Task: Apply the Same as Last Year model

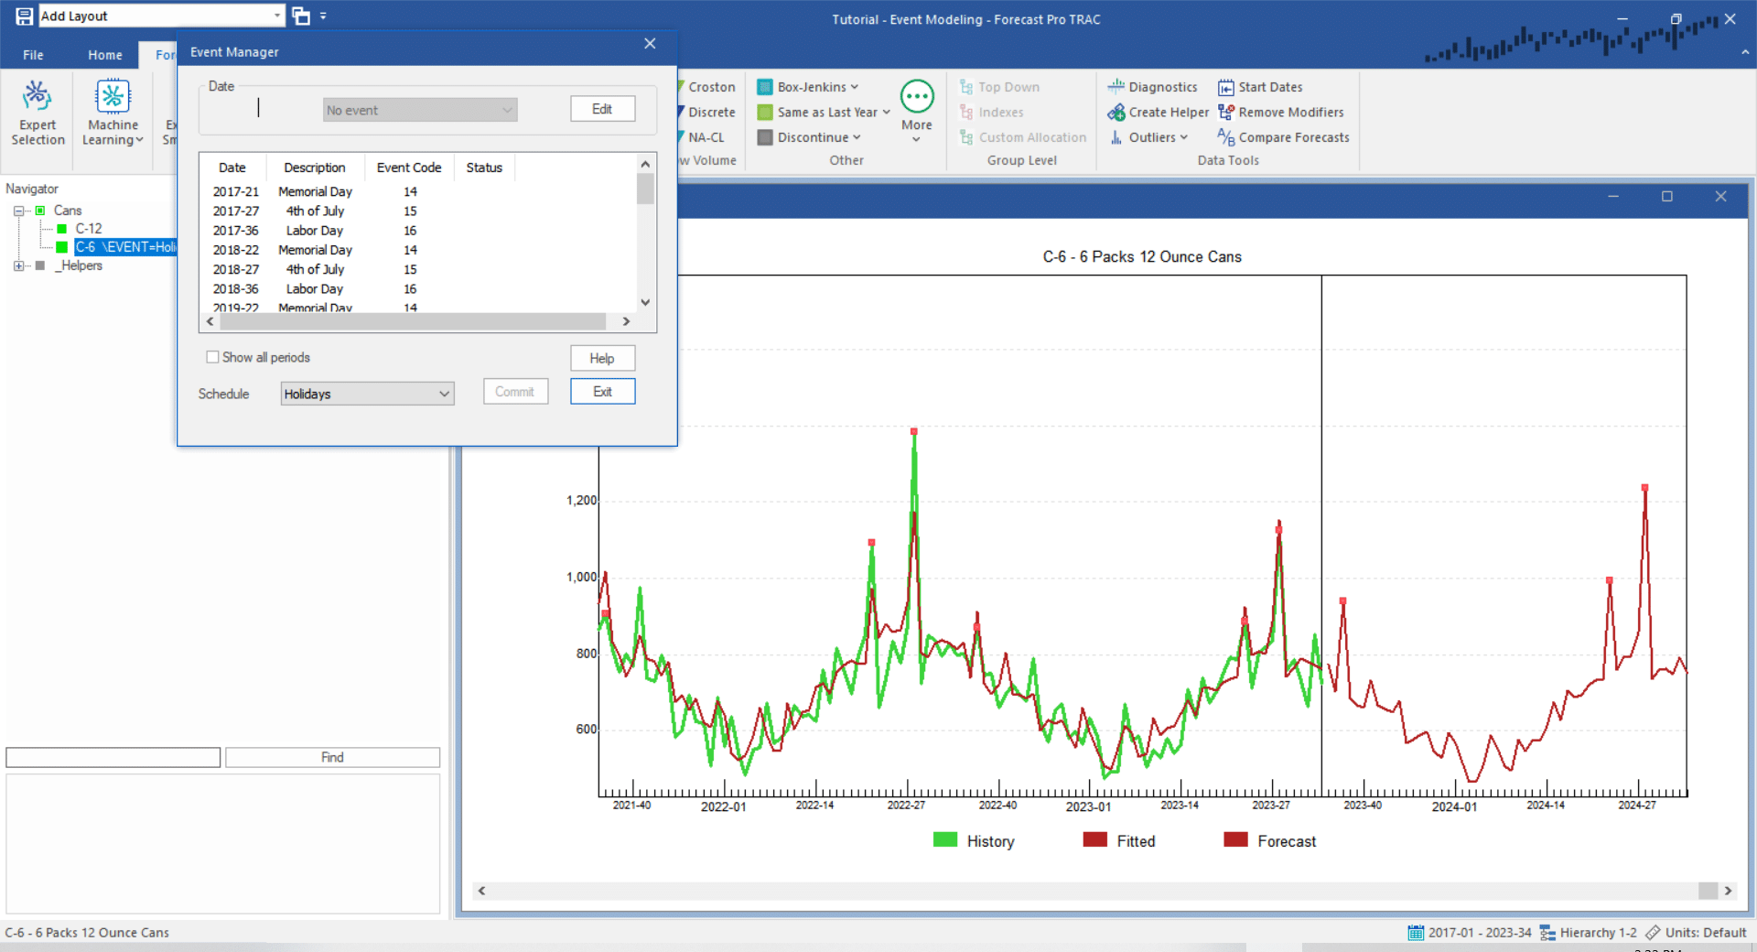Action: click(x=824, y=112)
